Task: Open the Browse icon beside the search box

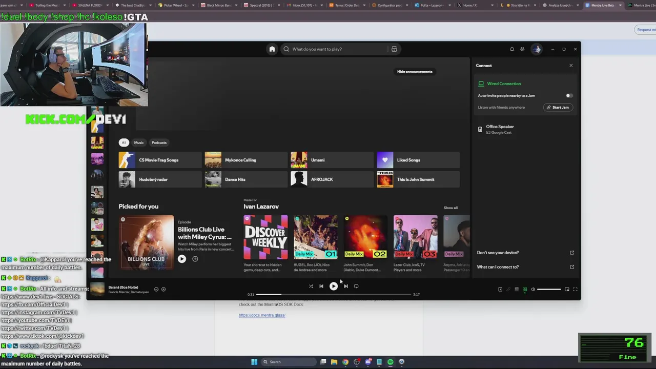Action: point(394,49)
